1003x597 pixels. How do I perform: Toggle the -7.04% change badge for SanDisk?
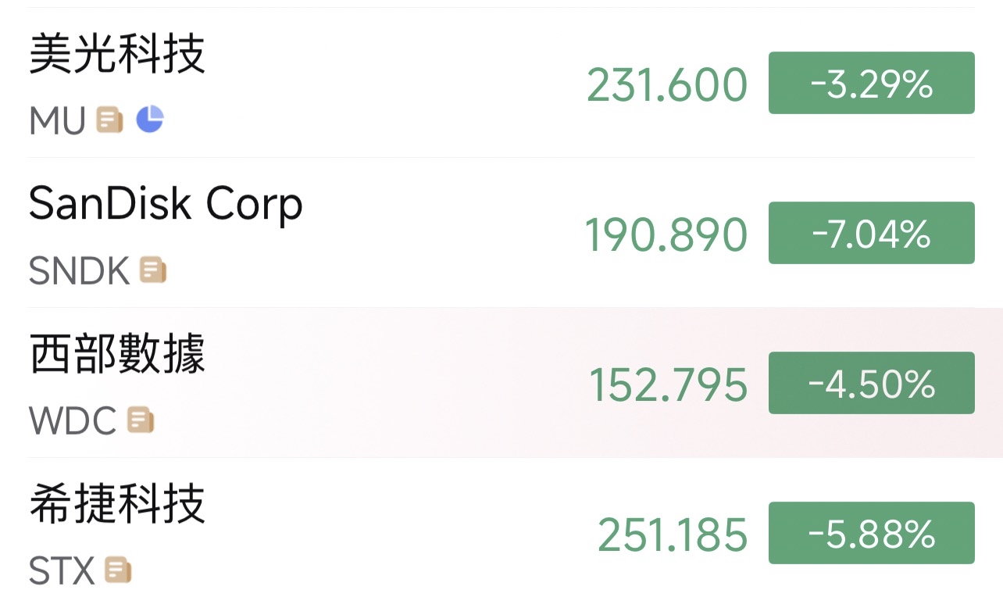click(x=872, y=233)
